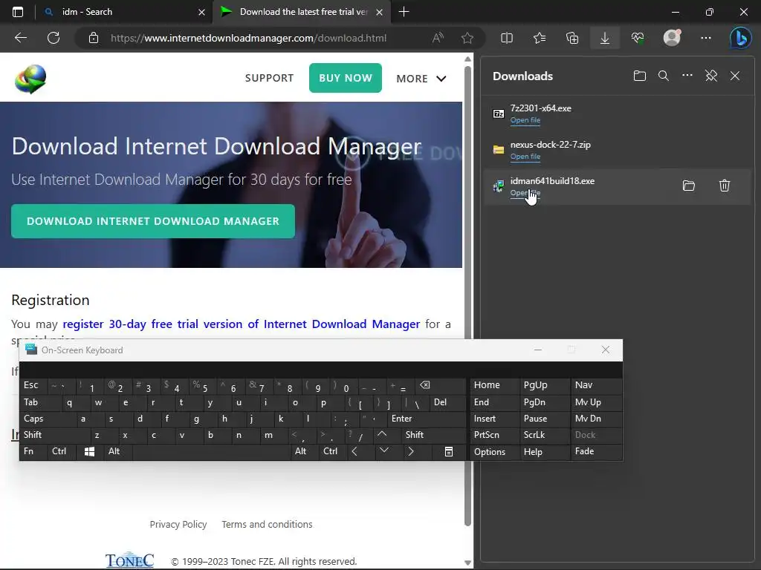Click Home key on On-Screen Keyboard
The width and height of the screenshot is (761, 570).
coord(494,385)
